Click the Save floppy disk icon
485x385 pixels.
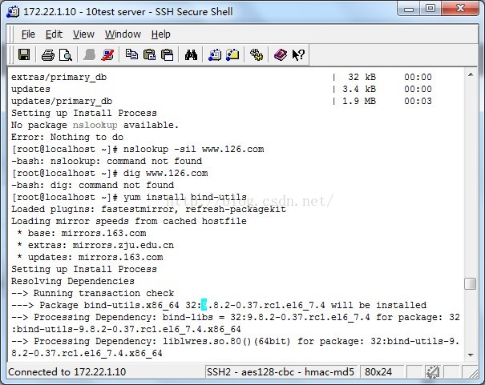(24, 55)
